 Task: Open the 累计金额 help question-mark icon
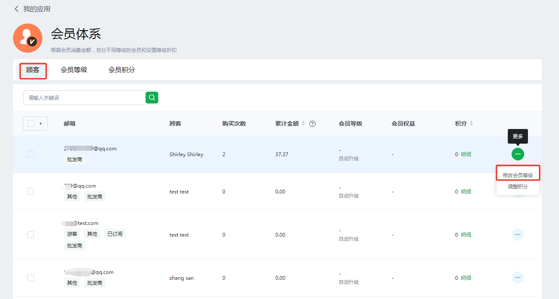coord(312,124)
